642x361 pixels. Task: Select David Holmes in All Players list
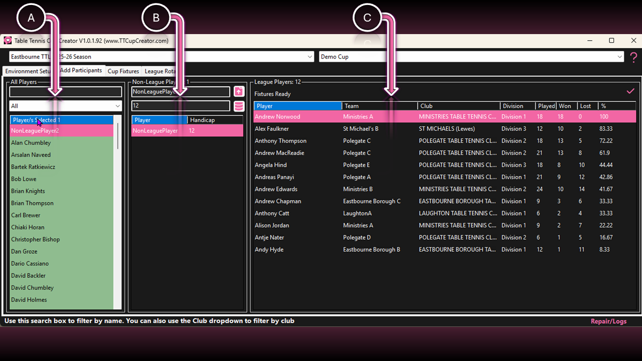point(62,299)
